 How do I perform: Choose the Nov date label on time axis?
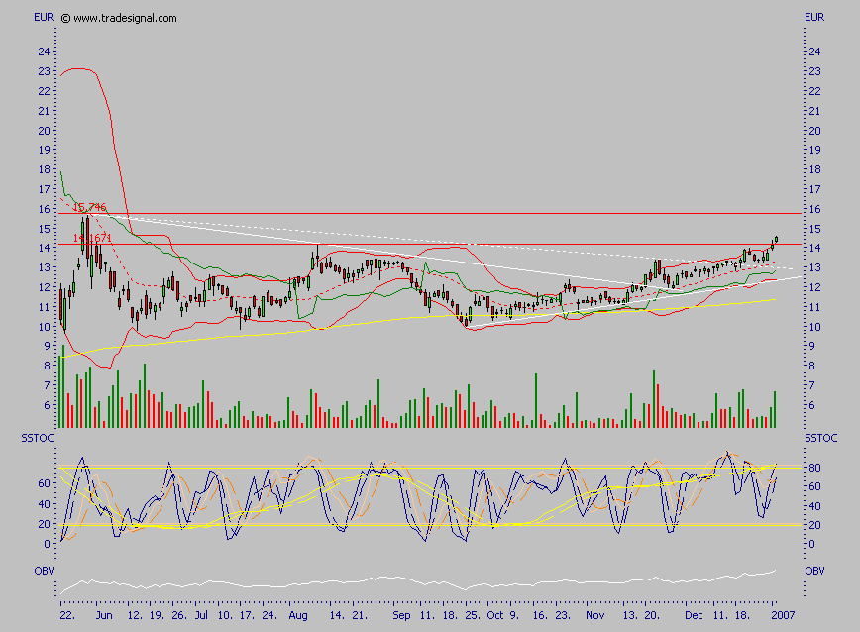(x=593, y=614)
